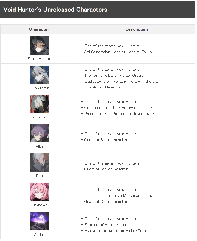Open the Arche name link
Screen dimensions: 197x241
[39, 234]
